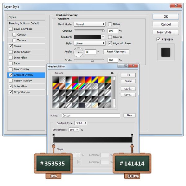Click the style preview thumbnail
Viewport: 186px width, 186px height.
(x=166, y=52)
